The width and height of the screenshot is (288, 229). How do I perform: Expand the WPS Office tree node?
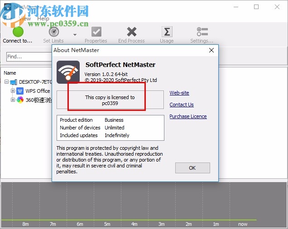(x=13, y=91)
